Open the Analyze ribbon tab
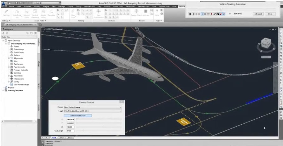This screenshot has height=146, width=283. (x=46, y=6)
